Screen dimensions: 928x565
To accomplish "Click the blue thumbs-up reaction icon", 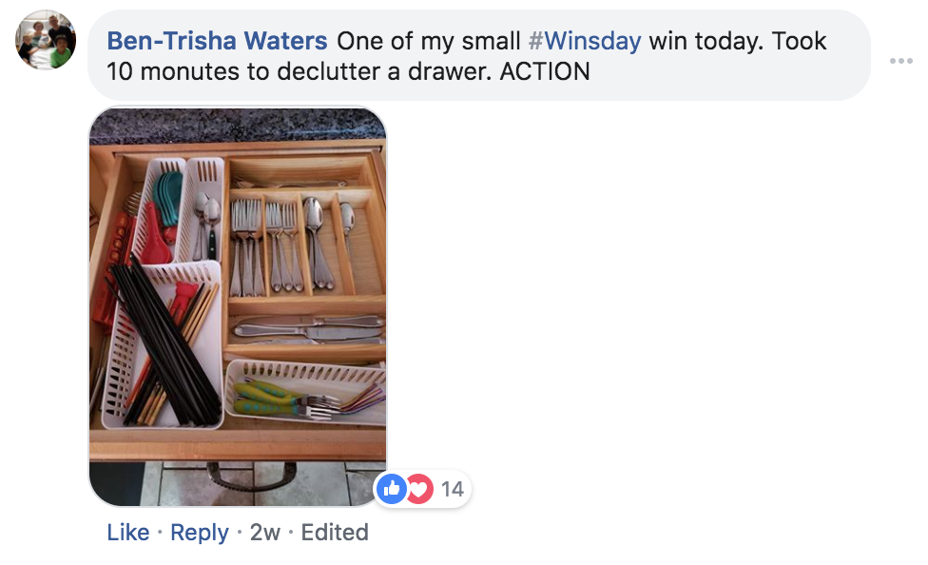I will pos(391,489).
